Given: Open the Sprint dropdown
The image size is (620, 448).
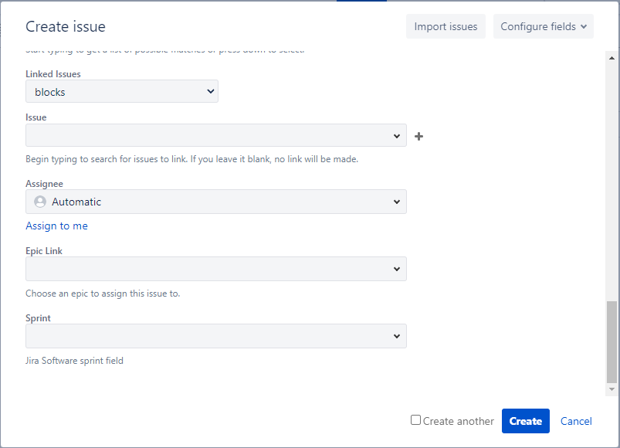Looking at the screenshot, I should [x=216, y=336].
